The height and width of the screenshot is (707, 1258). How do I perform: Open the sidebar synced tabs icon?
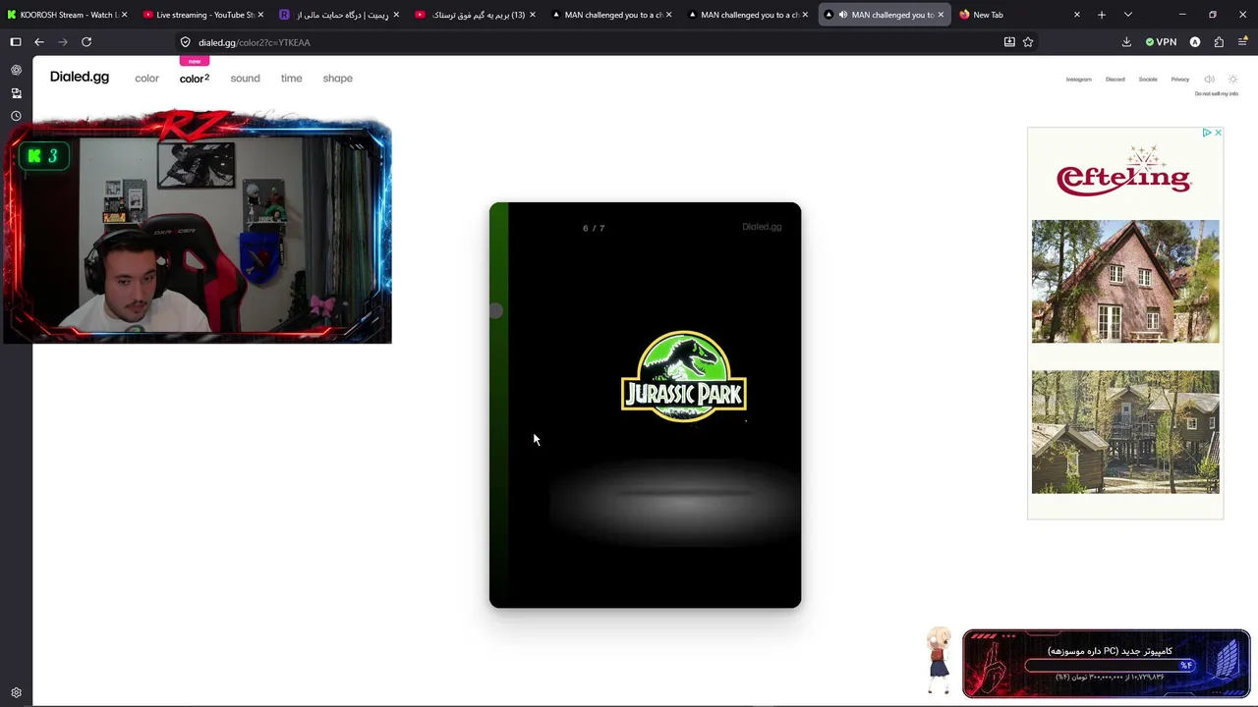16,93
